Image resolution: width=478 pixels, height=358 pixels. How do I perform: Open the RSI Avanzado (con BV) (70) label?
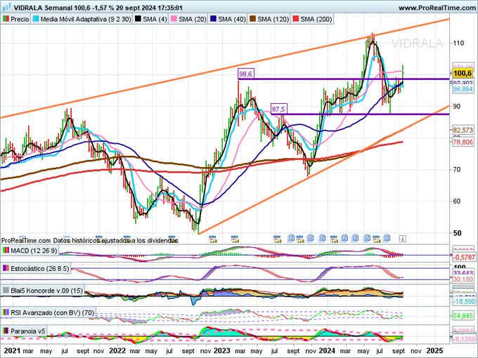(x=49, y=312)
